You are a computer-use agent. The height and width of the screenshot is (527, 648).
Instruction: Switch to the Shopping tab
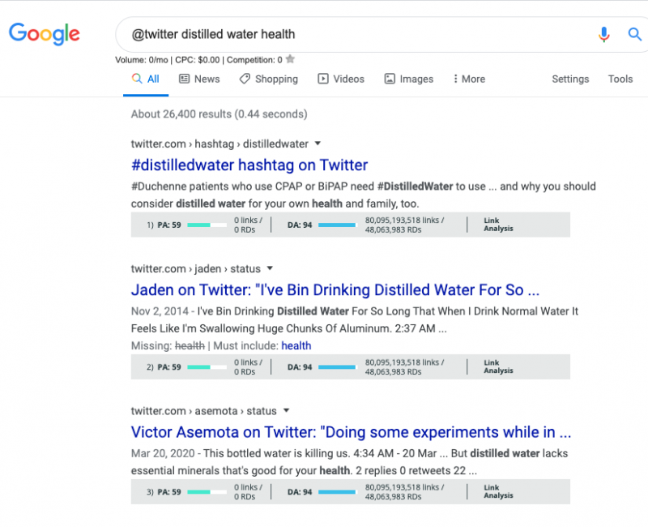point(269,79)
